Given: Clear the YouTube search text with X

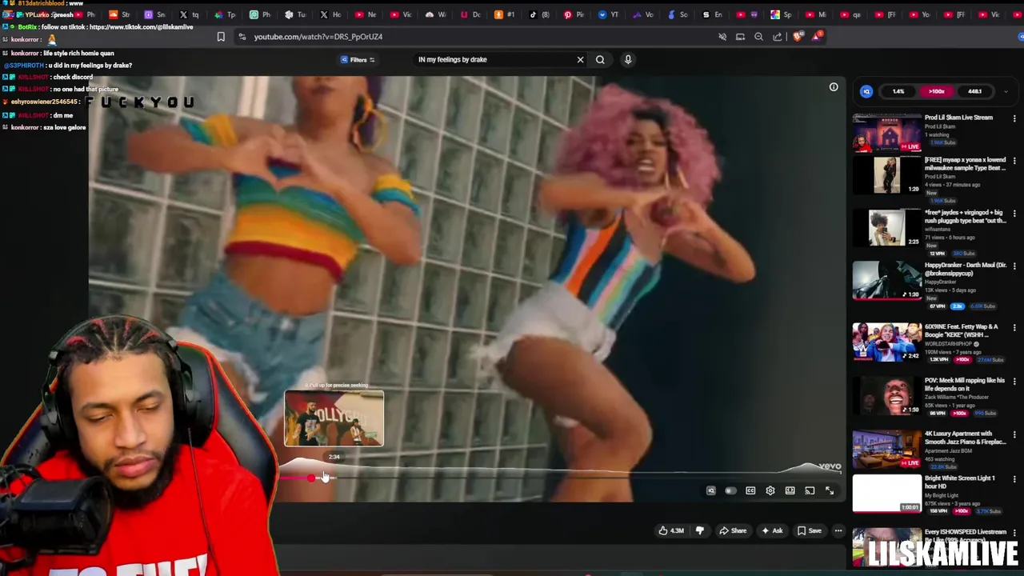Looking at the screenshot, I should [x=581, y=59].
